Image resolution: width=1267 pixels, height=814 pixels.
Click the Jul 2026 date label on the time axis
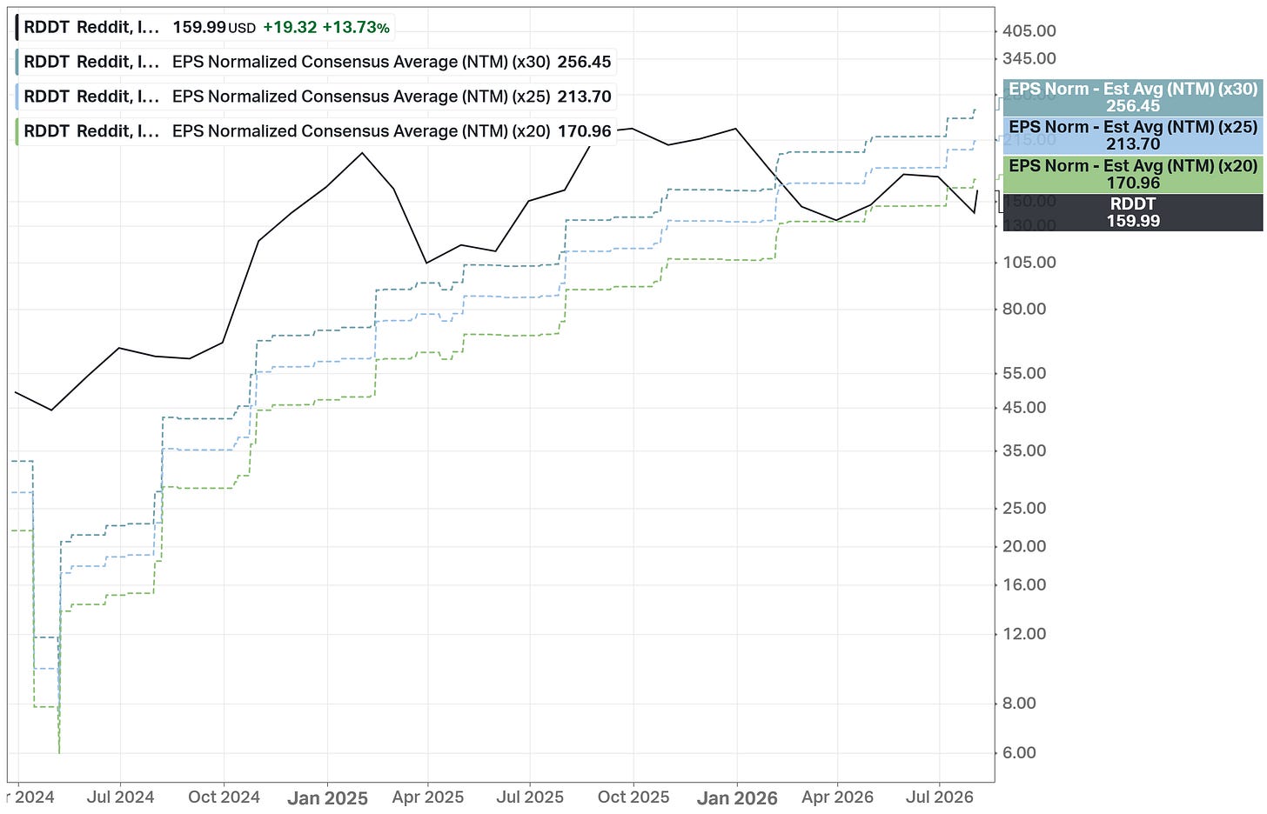point(940,797)
